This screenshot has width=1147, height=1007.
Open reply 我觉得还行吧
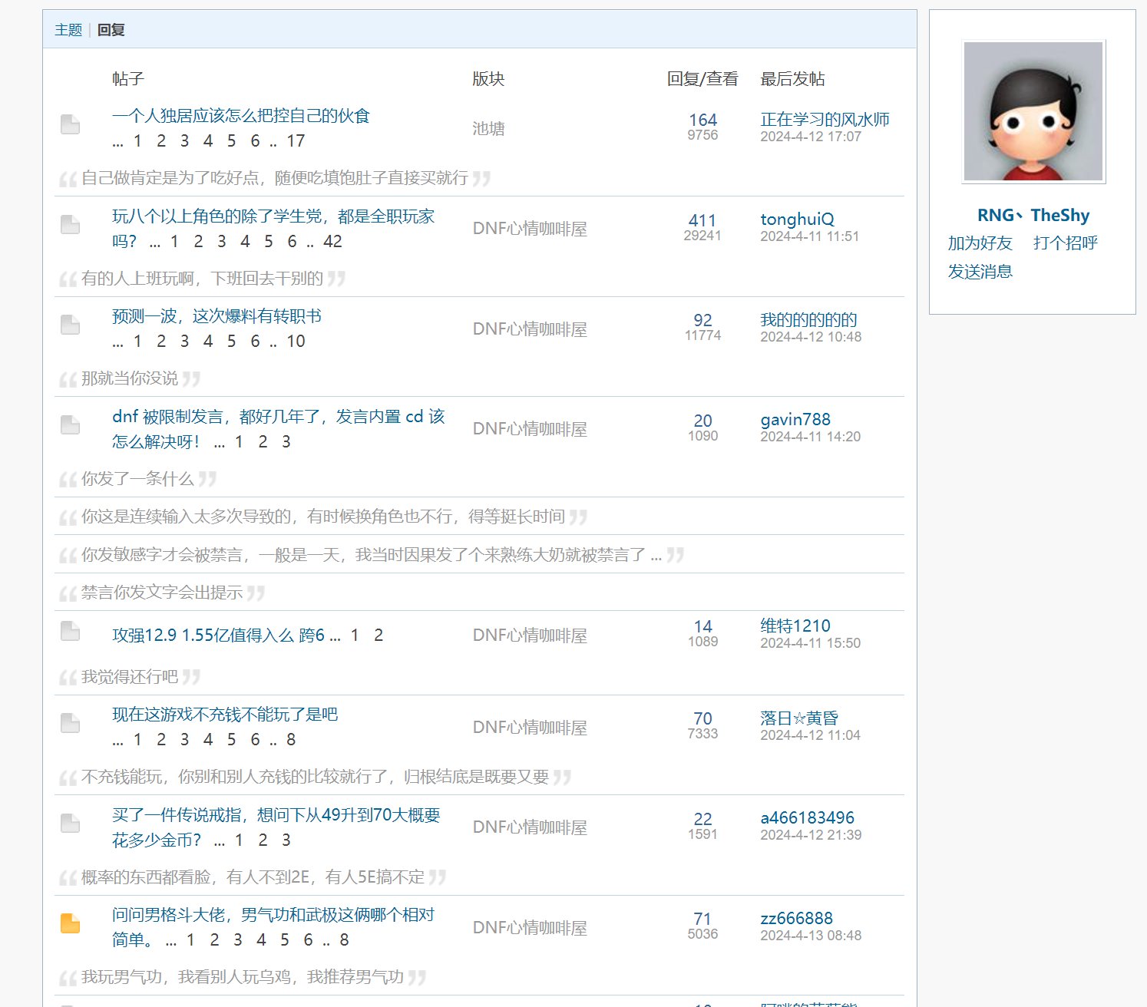[x=130, y=677]
